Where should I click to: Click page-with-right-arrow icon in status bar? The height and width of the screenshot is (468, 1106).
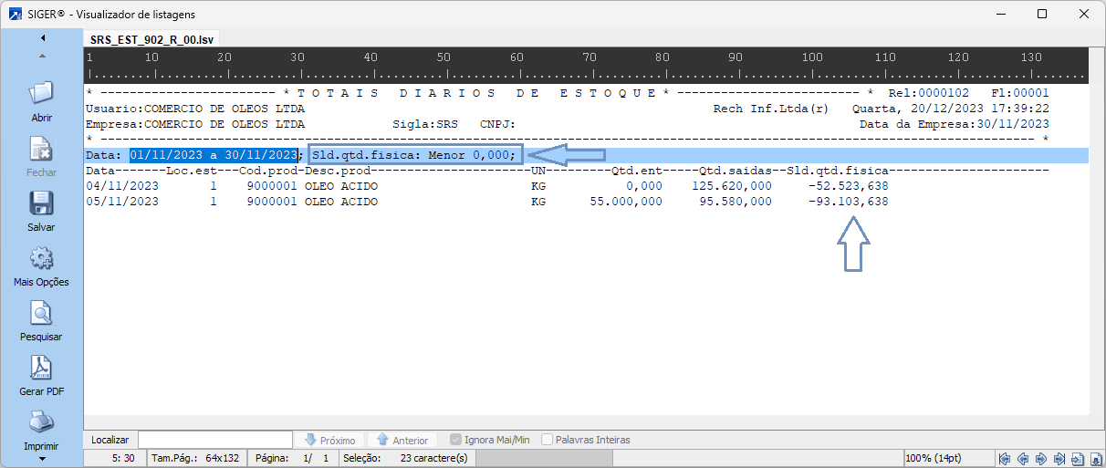[1078, 458]
